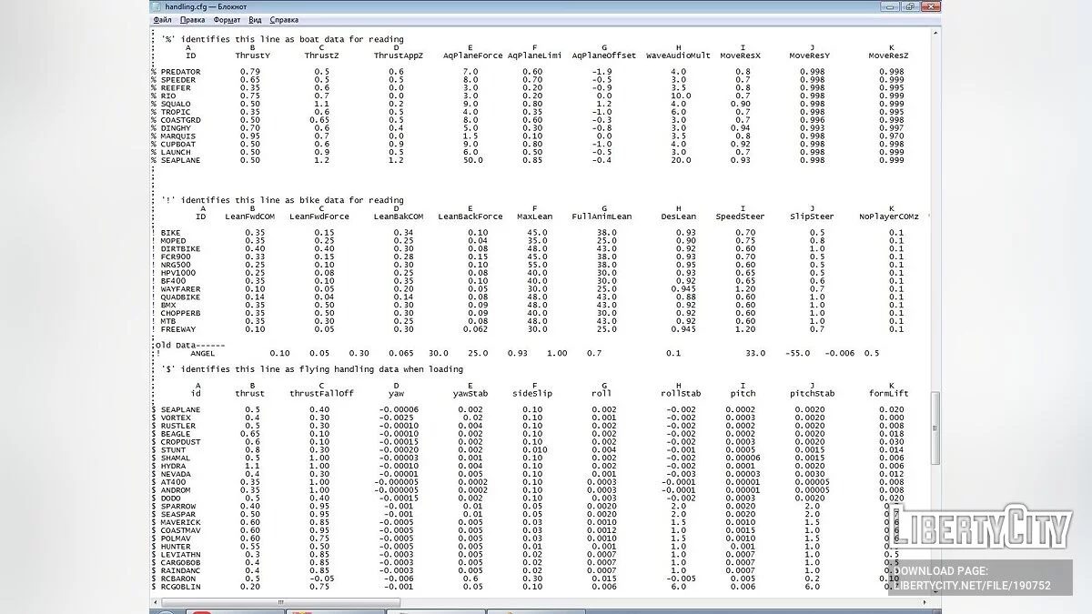The width and height of the screenshot is (1092, 614).
Task: Click the vertical scrollbar up arrow
Action: coord(935,32)
